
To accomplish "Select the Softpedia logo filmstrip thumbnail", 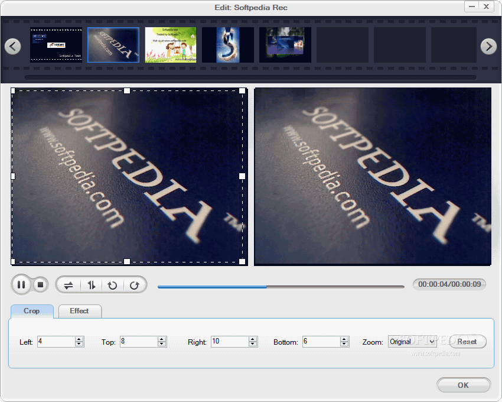I will pyautogui.click(x=113, y=45).
